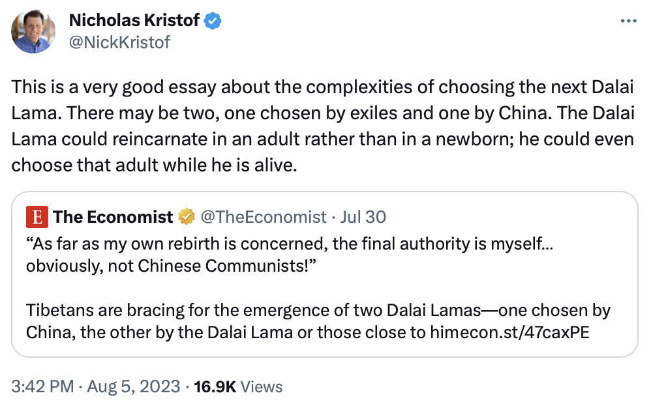Click the blue verified badge beside Nicholas Kristof

pos(213,21)
